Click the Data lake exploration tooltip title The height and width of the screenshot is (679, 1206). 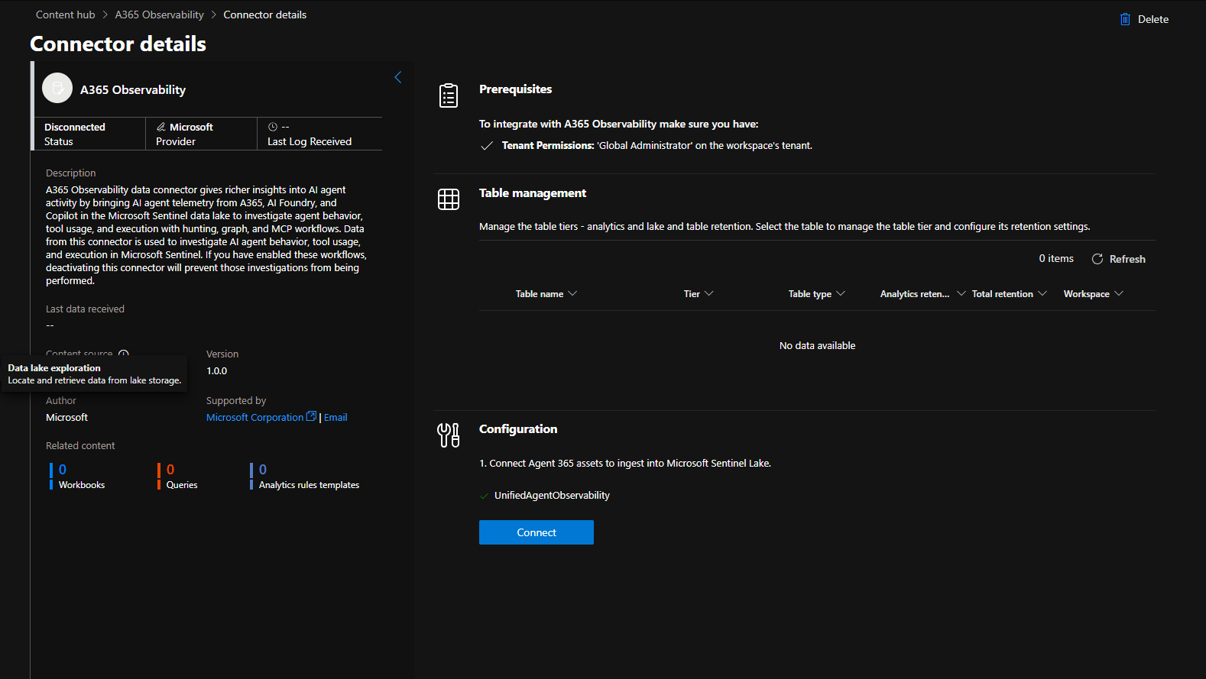pyautogui.click(x=54, y=367)
